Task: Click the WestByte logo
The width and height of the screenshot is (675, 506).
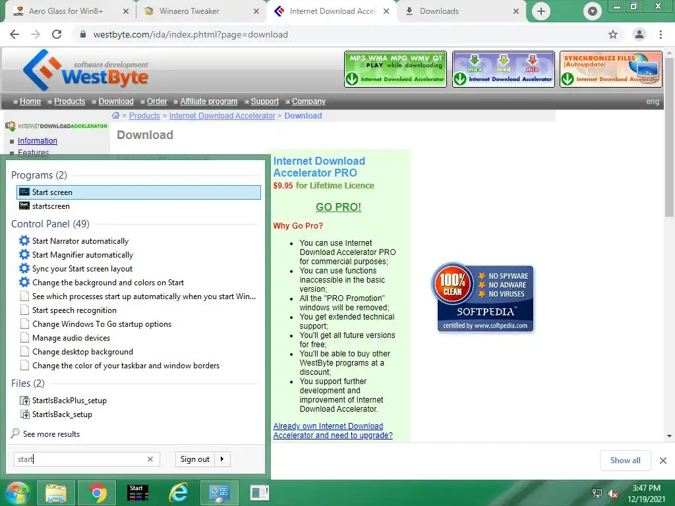Action: [x=85, y=70]
